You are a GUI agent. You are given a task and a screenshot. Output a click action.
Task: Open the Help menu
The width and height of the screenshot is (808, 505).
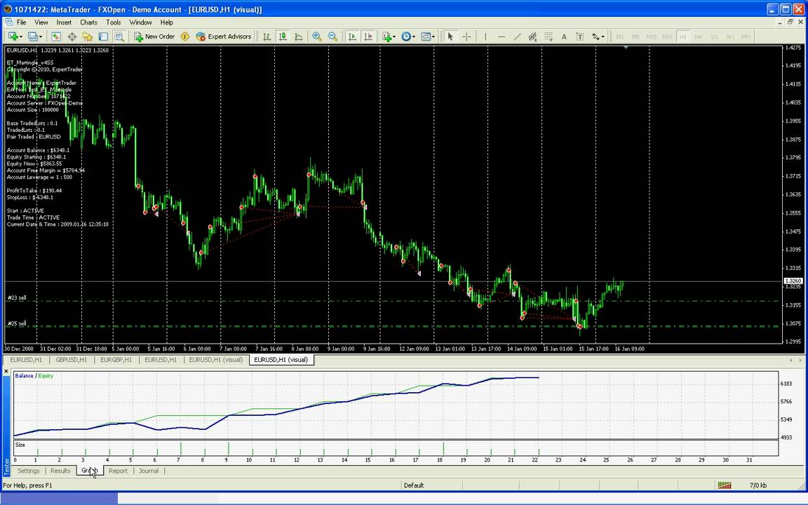click(166, 22)
